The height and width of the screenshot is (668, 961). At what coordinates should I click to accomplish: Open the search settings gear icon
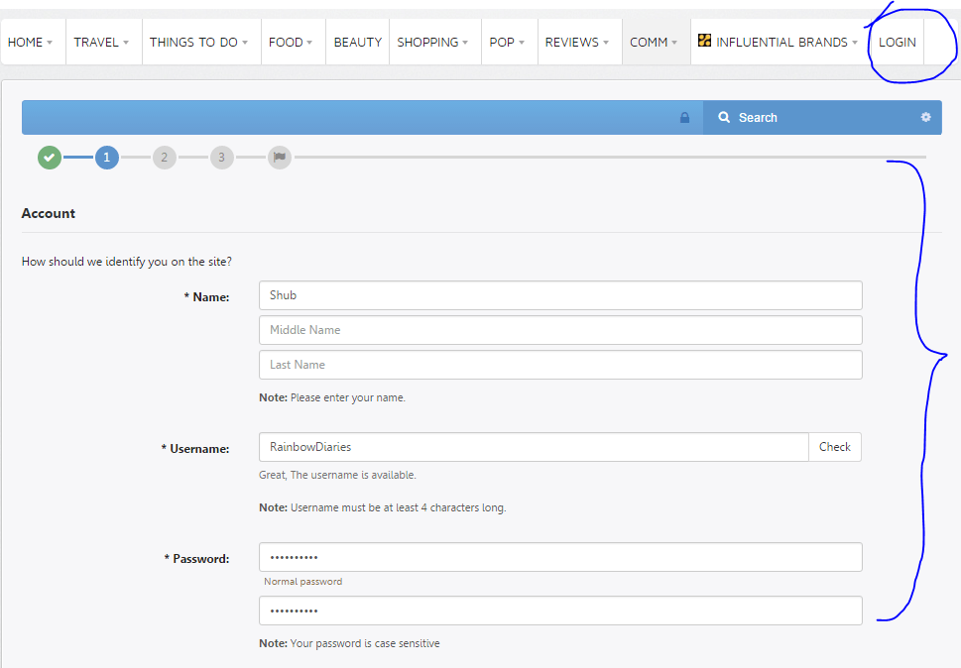coord(925,117)
